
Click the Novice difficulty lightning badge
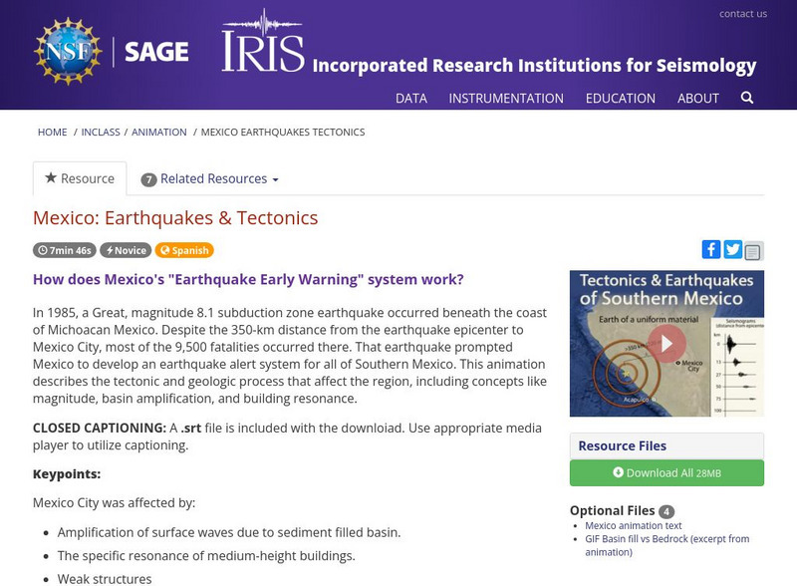pyautogui.click(x=124, y=250)
